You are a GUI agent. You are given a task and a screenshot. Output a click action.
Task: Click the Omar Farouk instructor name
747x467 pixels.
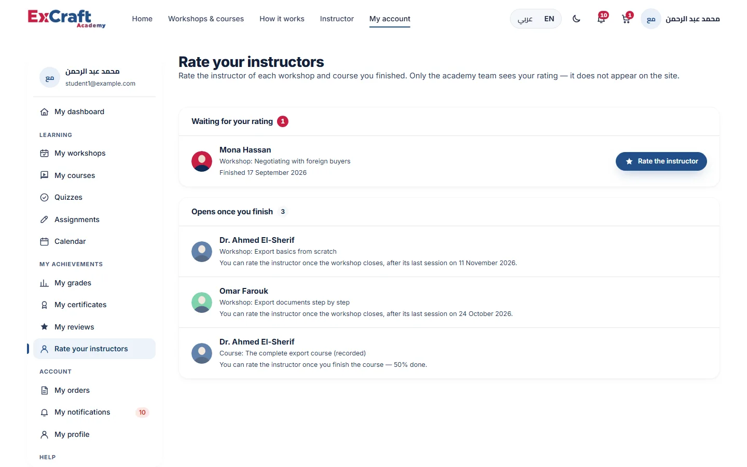point(244,291)
